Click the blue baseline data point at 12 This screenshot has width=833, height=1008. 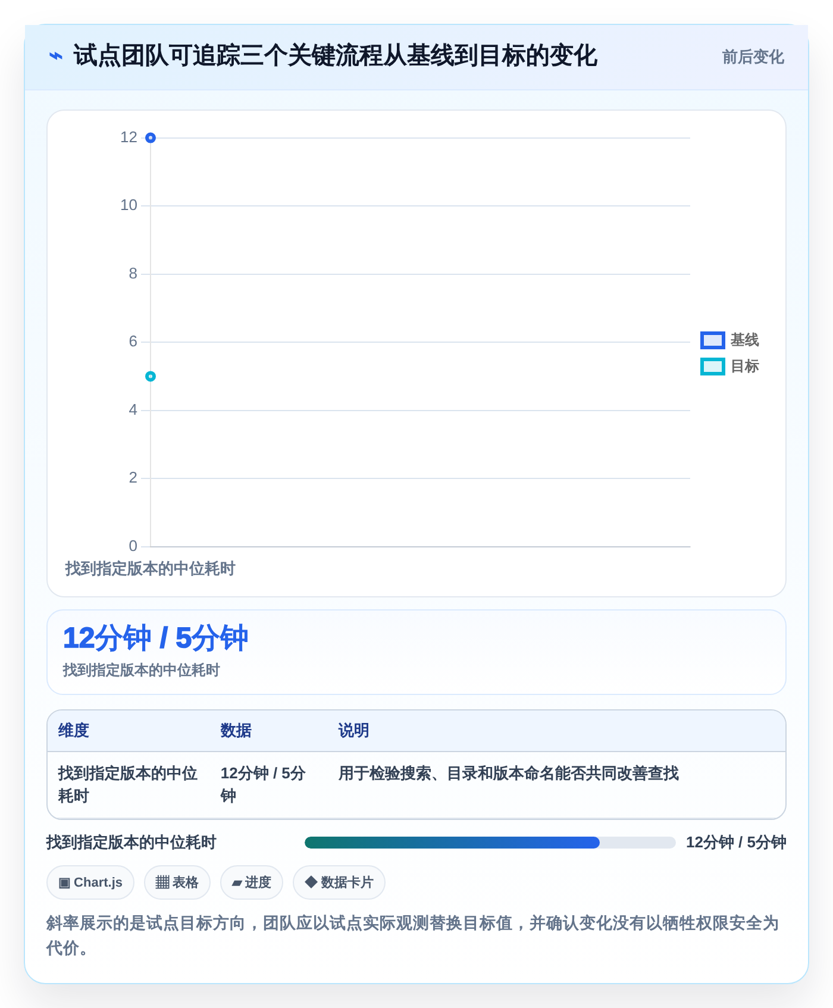151,138
